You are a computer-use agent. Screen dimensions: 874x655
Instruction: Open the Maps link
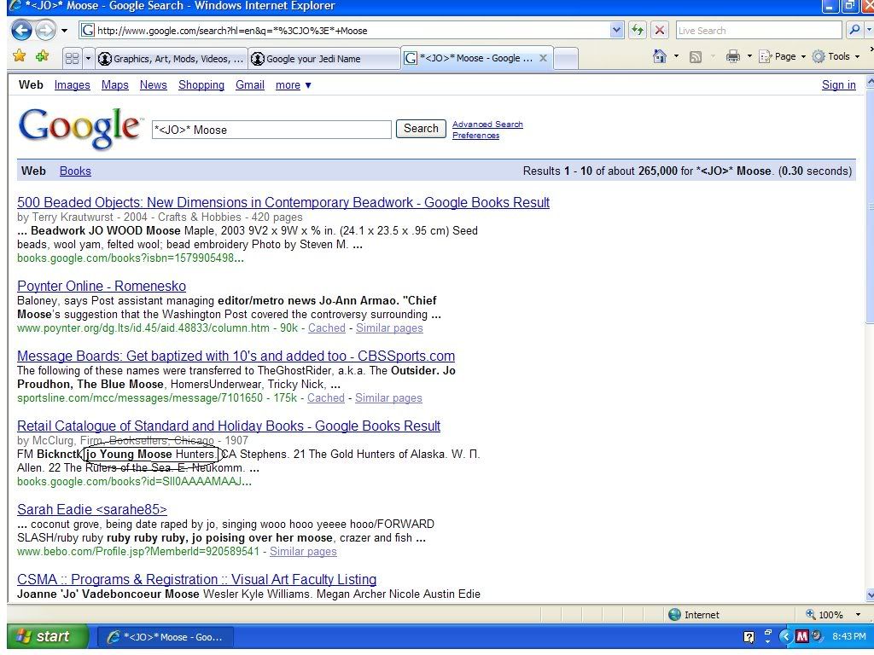coord(115,84)
